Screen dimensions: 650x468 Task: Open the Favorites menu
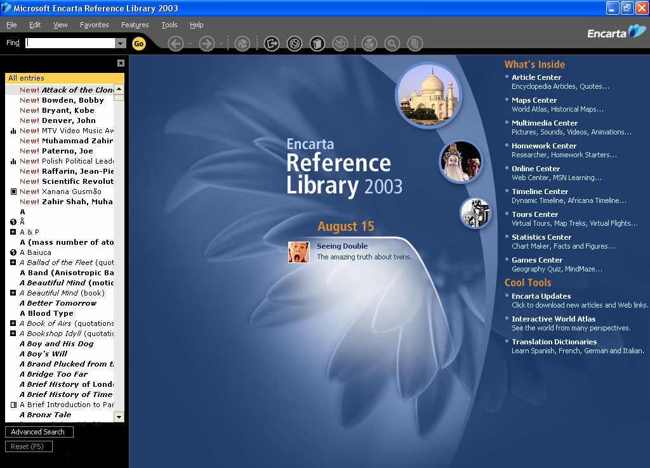click(x=94, y=25)
